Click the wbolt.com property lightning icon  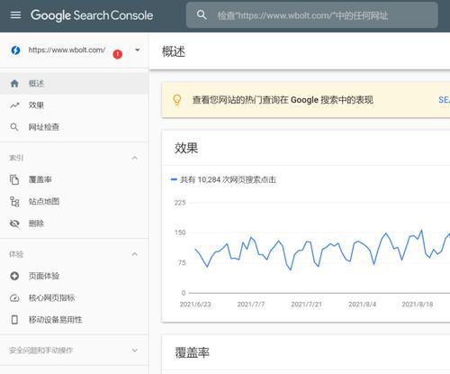(x=15, y=50)
